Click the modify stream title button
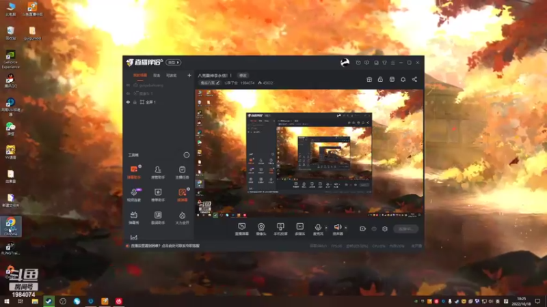Image resolution: width=547 pixels, height=307 pixels. click(x=243, y=76)
